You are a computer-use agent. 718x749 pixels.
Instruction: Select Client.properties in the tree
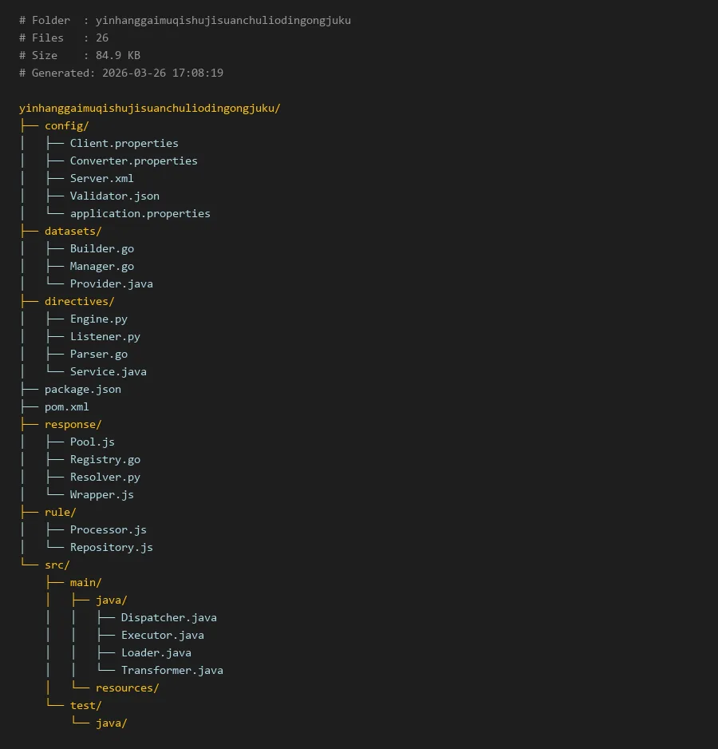click(124, 143)
